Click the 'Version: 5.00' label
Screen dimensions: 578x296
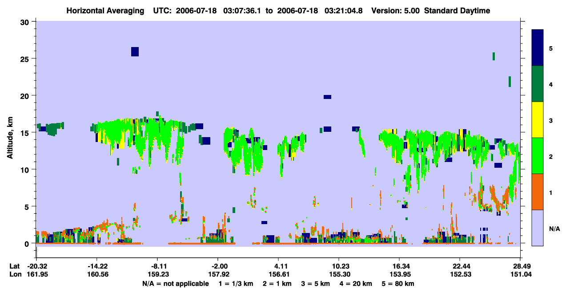pos(397,11)
